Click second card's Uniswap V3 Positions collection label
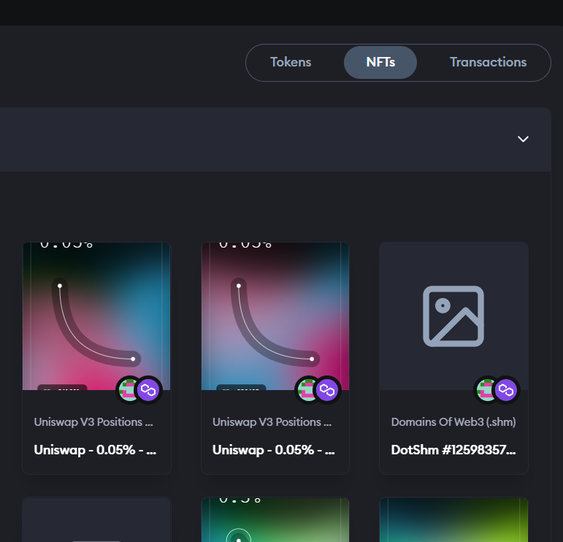563x542 pixels. click(x=272, y=422)
